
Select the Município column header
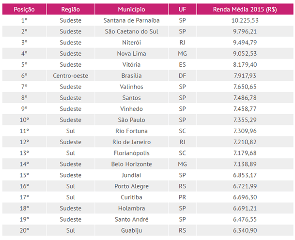click(x=131, y=9)
